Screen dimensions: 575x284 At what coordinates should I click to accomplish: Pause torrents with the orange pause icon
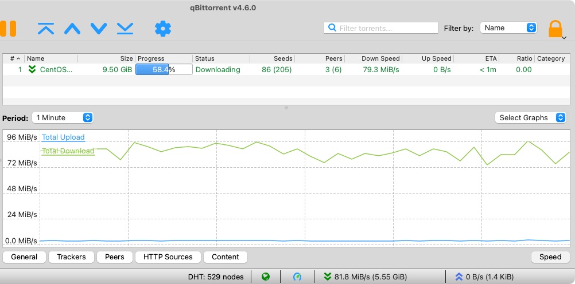tap(7, 29)
